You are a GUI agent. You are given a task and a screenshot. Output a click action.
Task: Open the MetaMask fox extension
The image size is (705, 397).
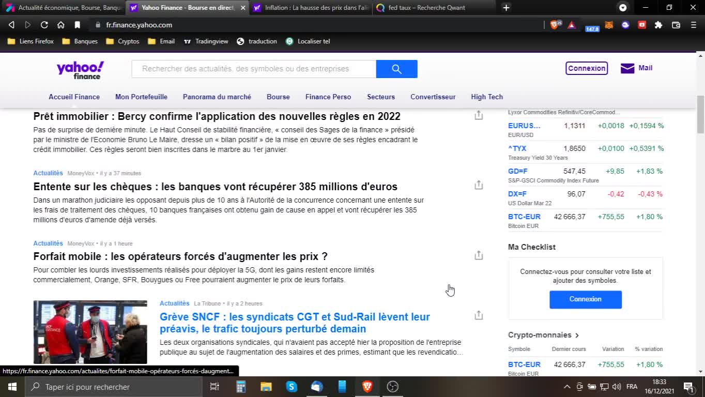click(609, 25)
